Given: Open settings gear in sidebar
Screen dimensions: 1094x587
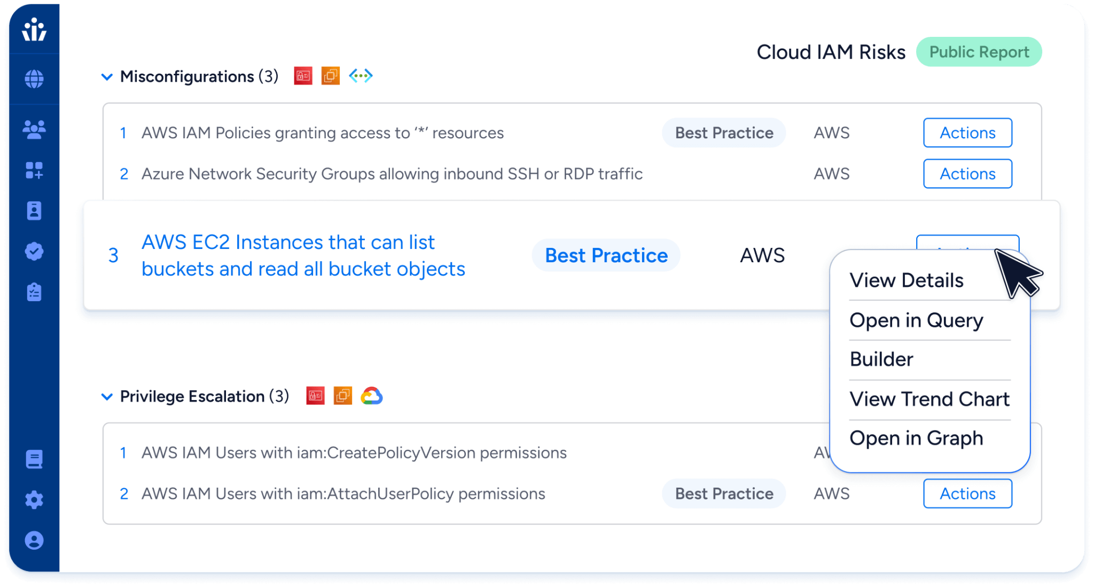Looking at the screenshot, I should click(34, 500).
